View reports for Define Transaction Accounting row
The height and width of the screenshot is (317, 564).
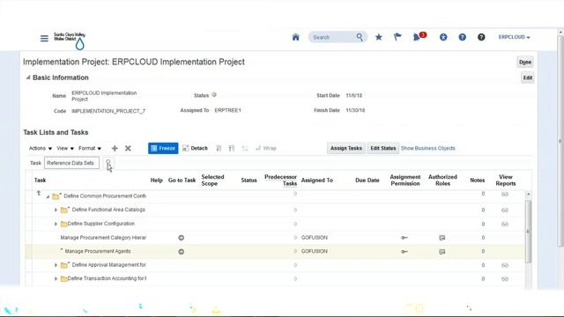click(505, 279)
